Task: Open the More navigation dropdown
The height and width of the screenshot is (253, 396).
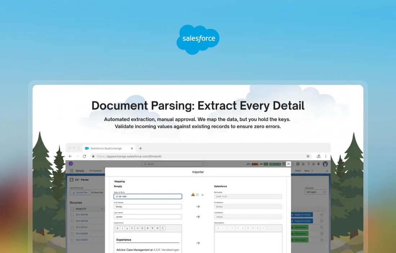Action: tap(309, 171)
